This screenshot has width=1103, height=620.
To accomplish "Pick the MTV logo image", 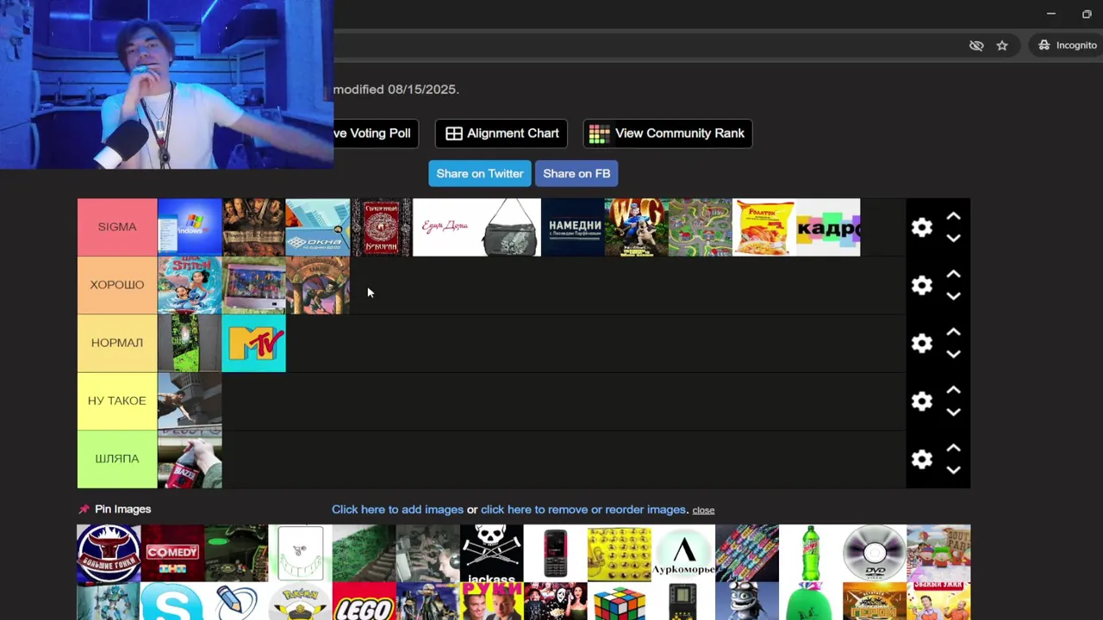I will click(253, 343).
